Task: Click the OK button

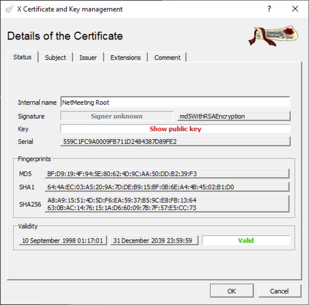Action: (232, 291)
